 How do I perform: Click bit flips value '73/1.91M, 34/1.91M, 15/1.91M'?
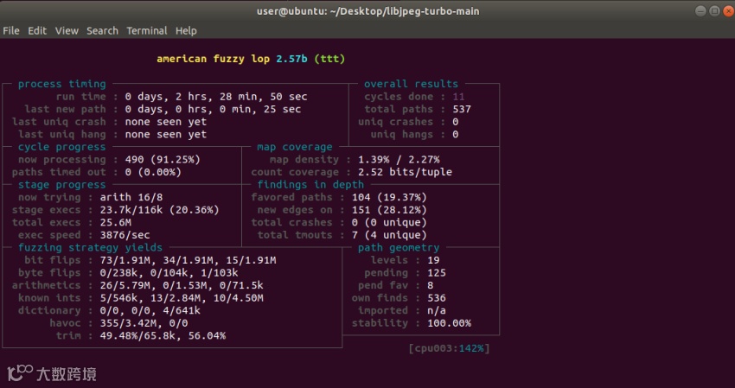(188, 260)
